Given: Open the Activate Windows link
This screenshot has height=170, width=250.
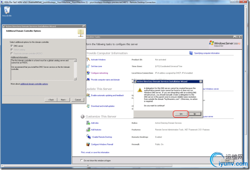Looking at the screenshot, I should 98,60.
